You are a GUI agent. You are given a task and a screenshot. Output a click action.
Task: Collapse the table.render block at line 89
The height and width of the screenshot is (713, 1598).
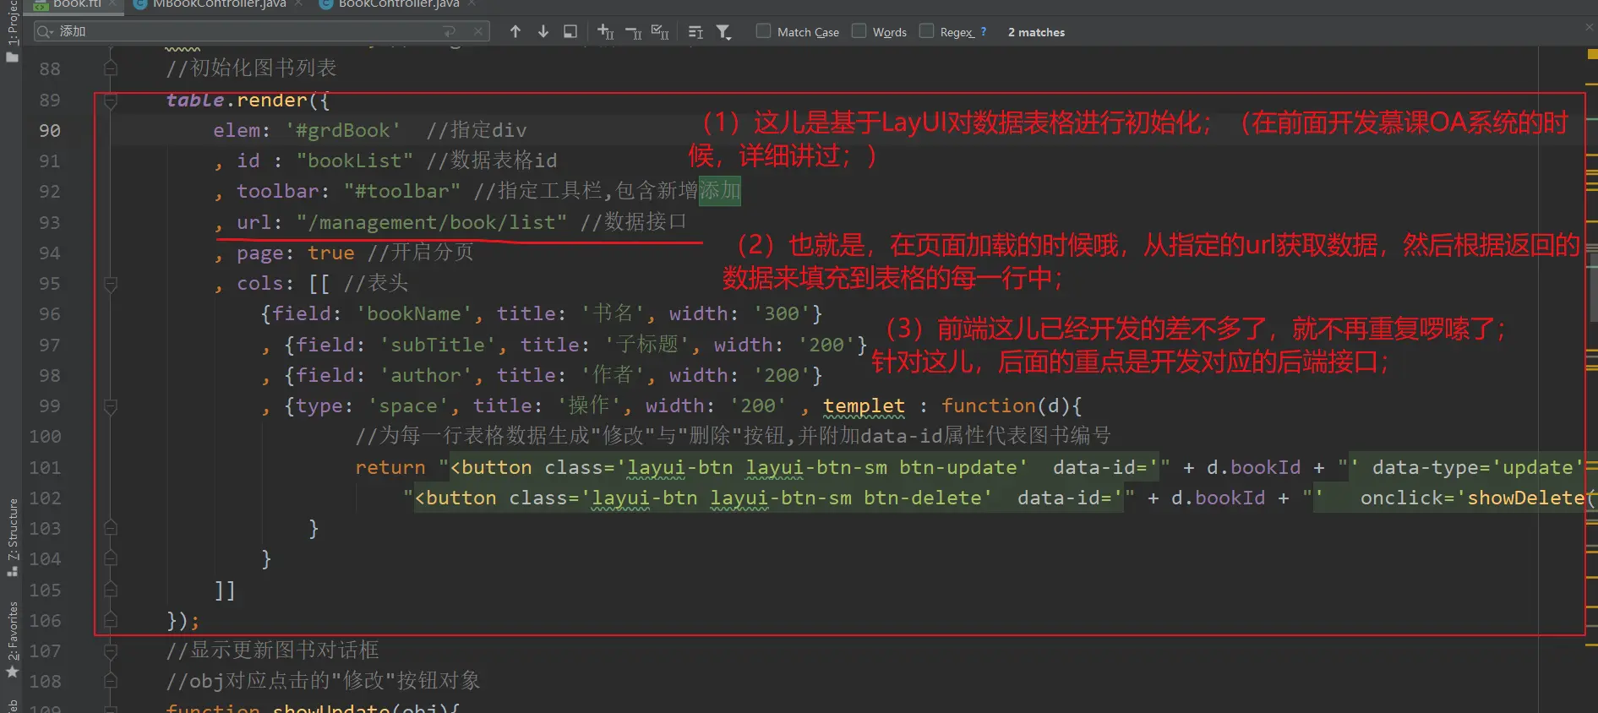coord(111,101)
